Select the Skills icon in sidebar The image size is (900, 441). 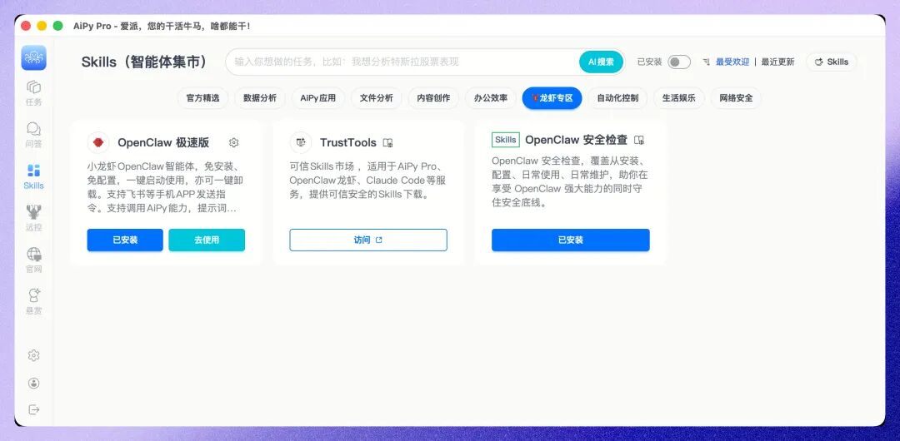pyautogui.click(x=33, y=176)
